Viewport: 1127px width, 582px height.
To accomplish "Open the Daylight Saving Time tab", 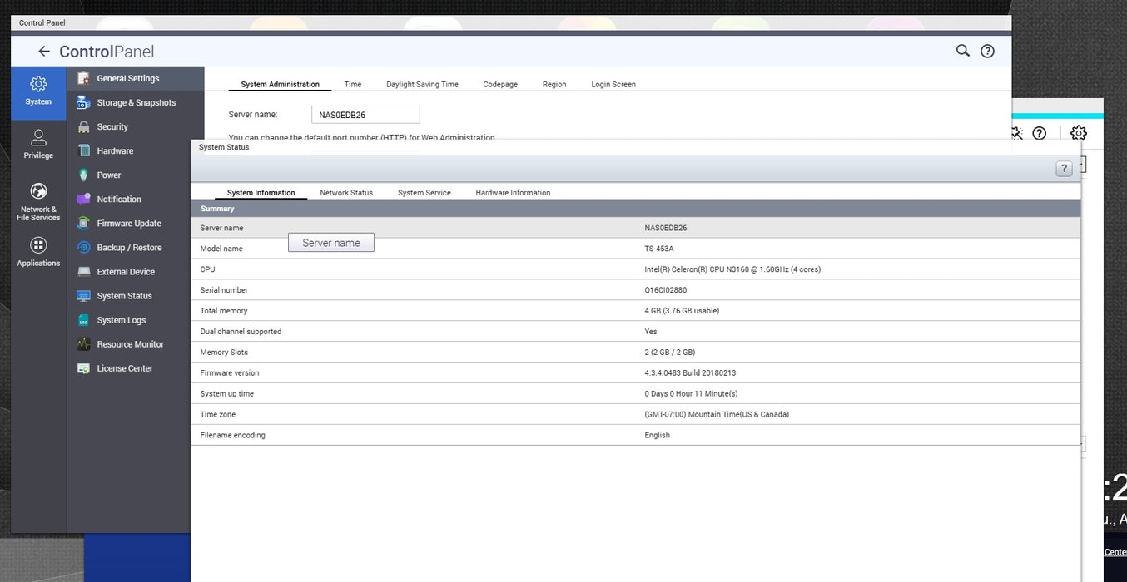I will point(422,84).
